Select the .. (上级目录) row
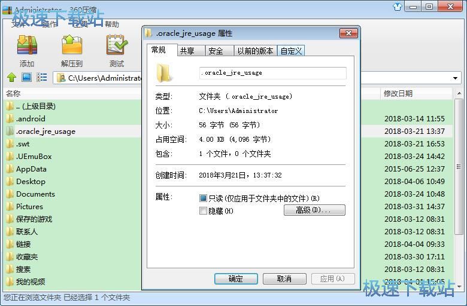The height and width of the screenshot is (306, 467). pyautogui.click(x=73, y=106)
